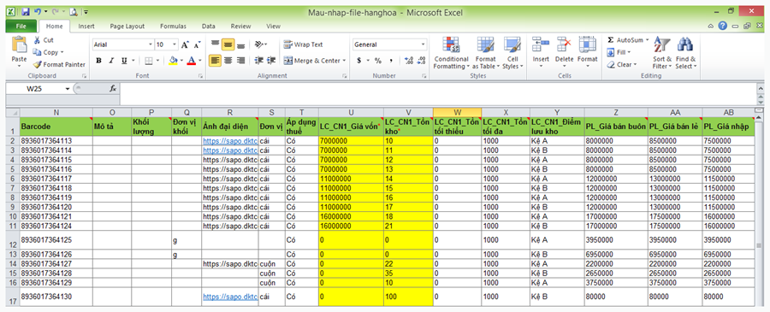Switch to the Formulas tab
This screenshot has height=312, width=770.
[x=173, y=26]
